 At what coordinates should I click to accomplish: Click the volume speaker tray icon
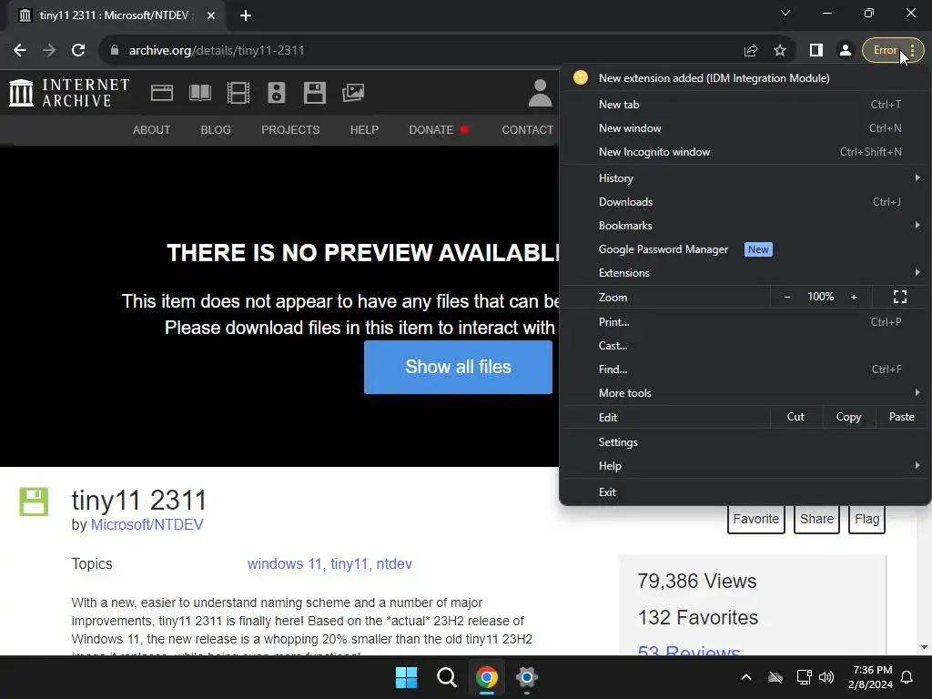(826, 677)
